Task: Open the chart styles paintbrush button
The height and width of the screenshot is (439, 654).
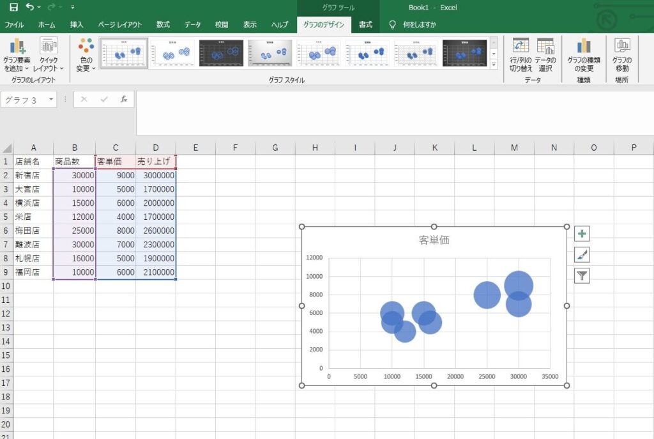Action: pos(582,254)
